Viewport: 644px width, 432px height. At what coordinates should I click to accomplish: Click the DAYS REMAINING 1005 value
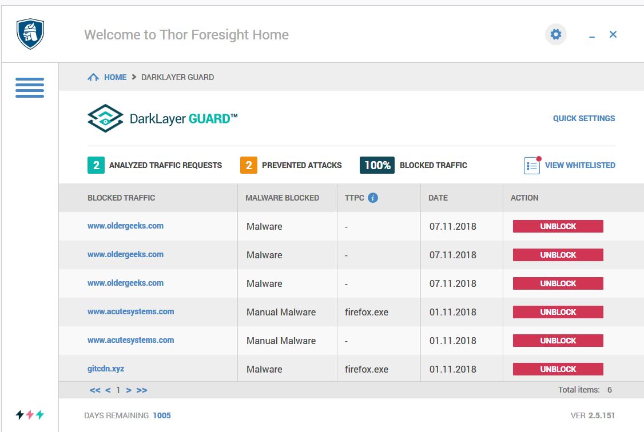click(x=162, y=415)
